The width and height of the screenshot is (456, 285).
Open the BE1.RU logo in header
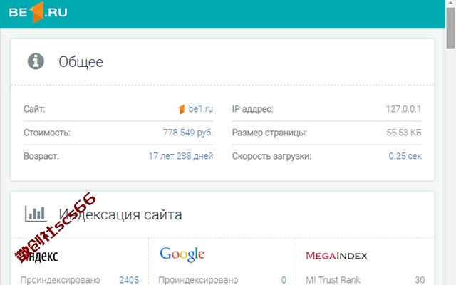(x=38, y=12)
